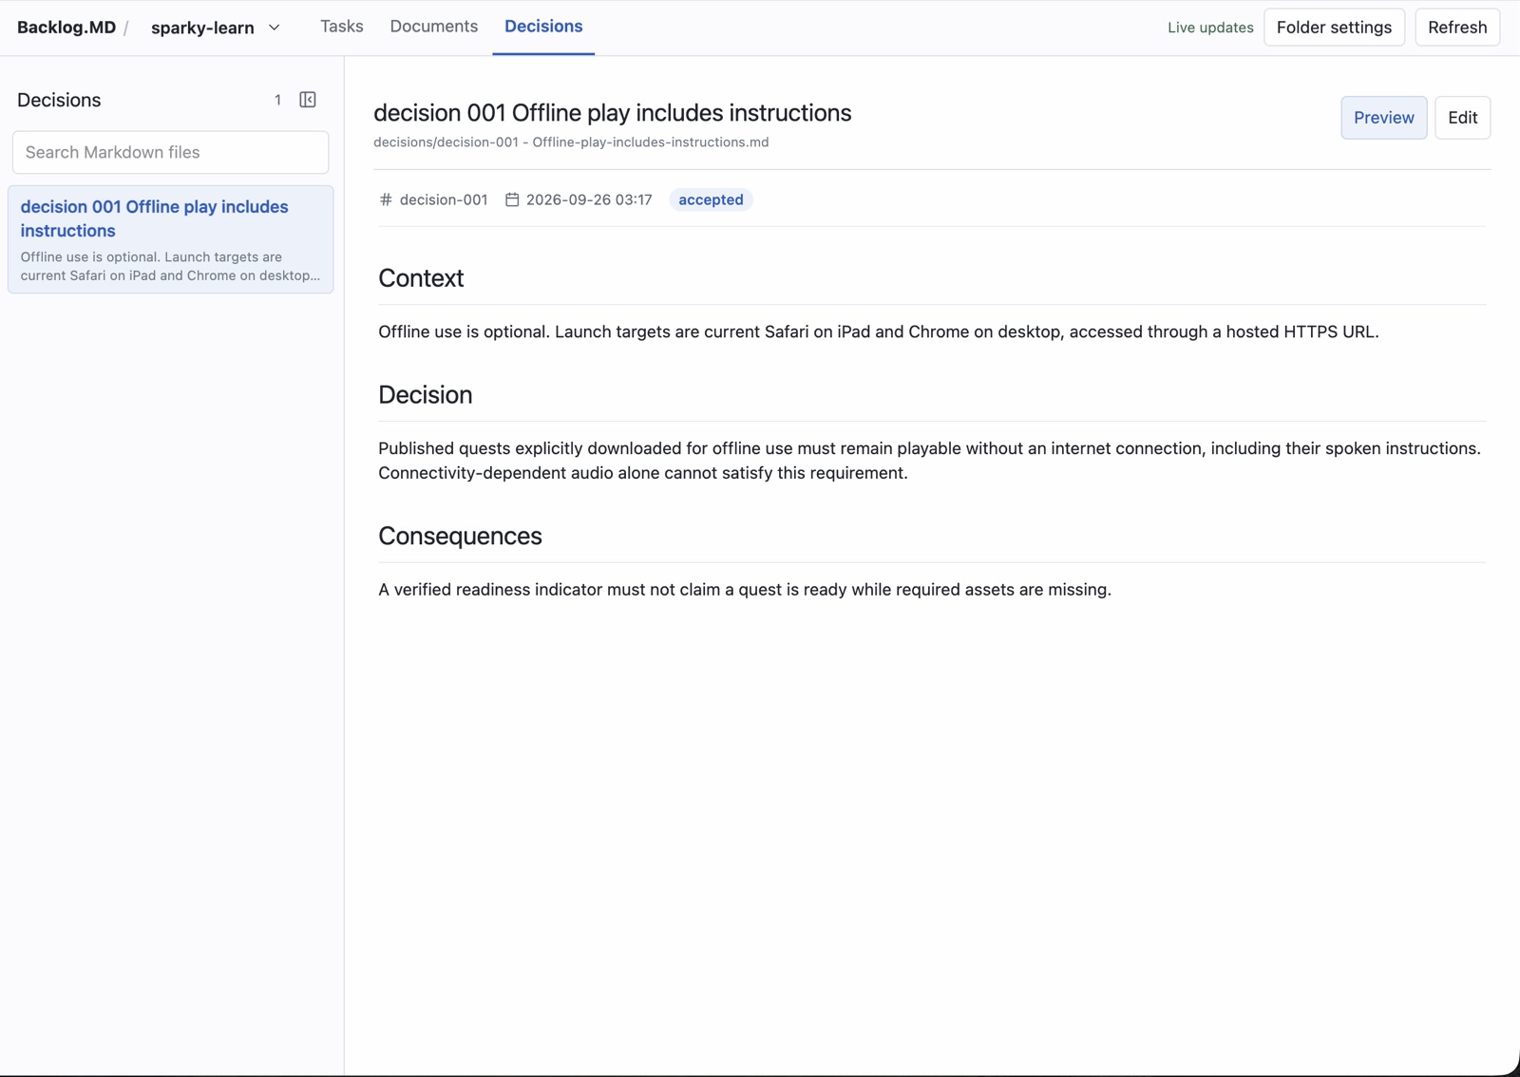Click the hash icon before decision-001
This screenshot has width=1520, height=1077.
pyautogui.click(x=386, y=199)
